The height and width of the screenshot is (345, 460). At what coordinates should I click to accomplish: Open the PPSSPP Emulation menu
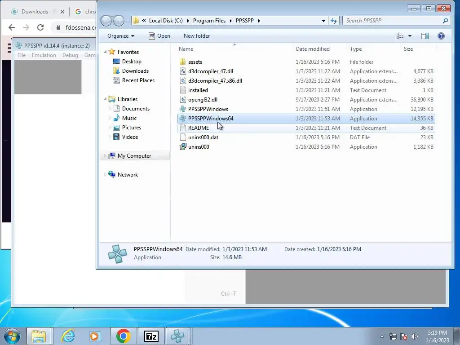click(x=44, y=55)
